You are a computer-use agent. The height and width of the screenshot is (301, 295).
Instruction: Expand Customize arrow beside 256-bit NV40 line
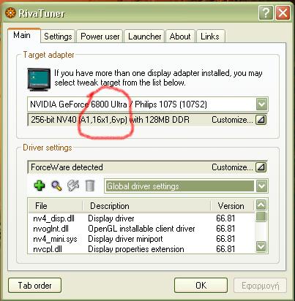[x=261, y=120]
